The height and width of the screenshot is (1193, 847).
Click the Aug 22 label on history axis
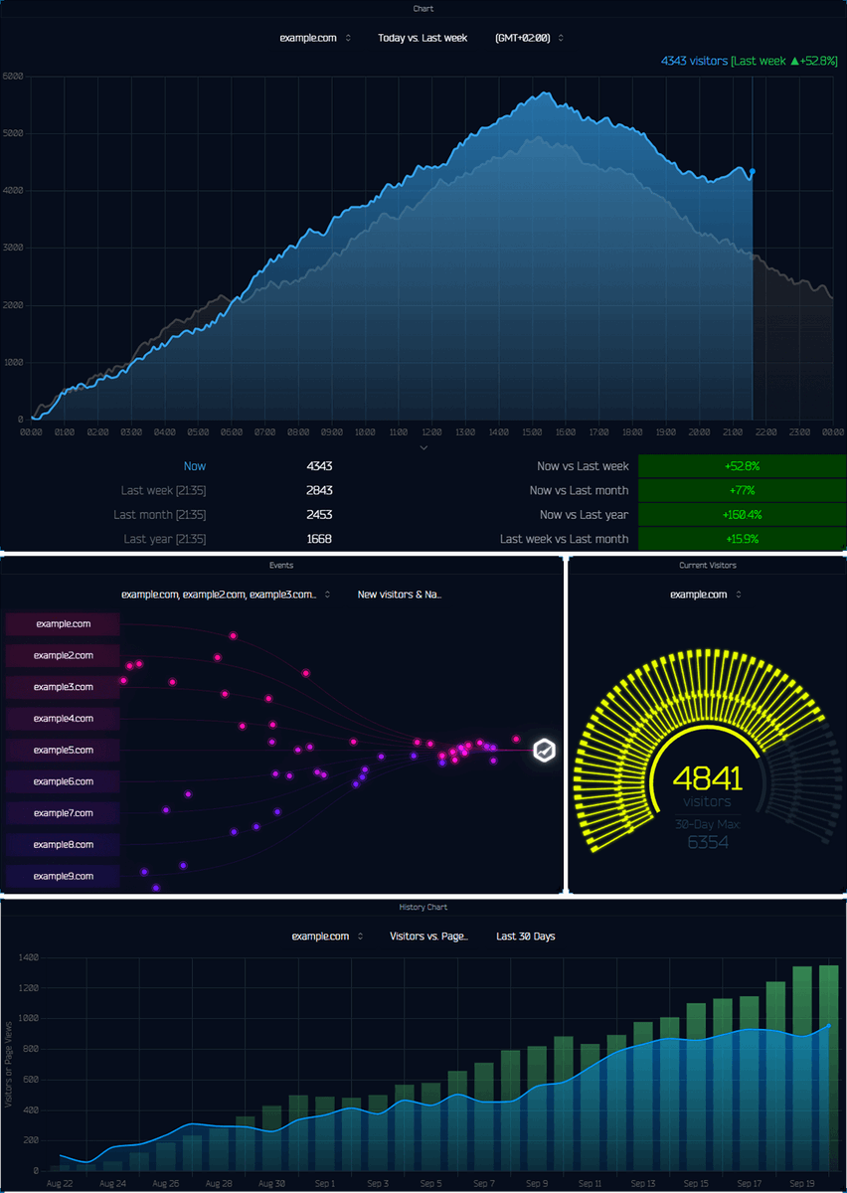click(60, 1184)
